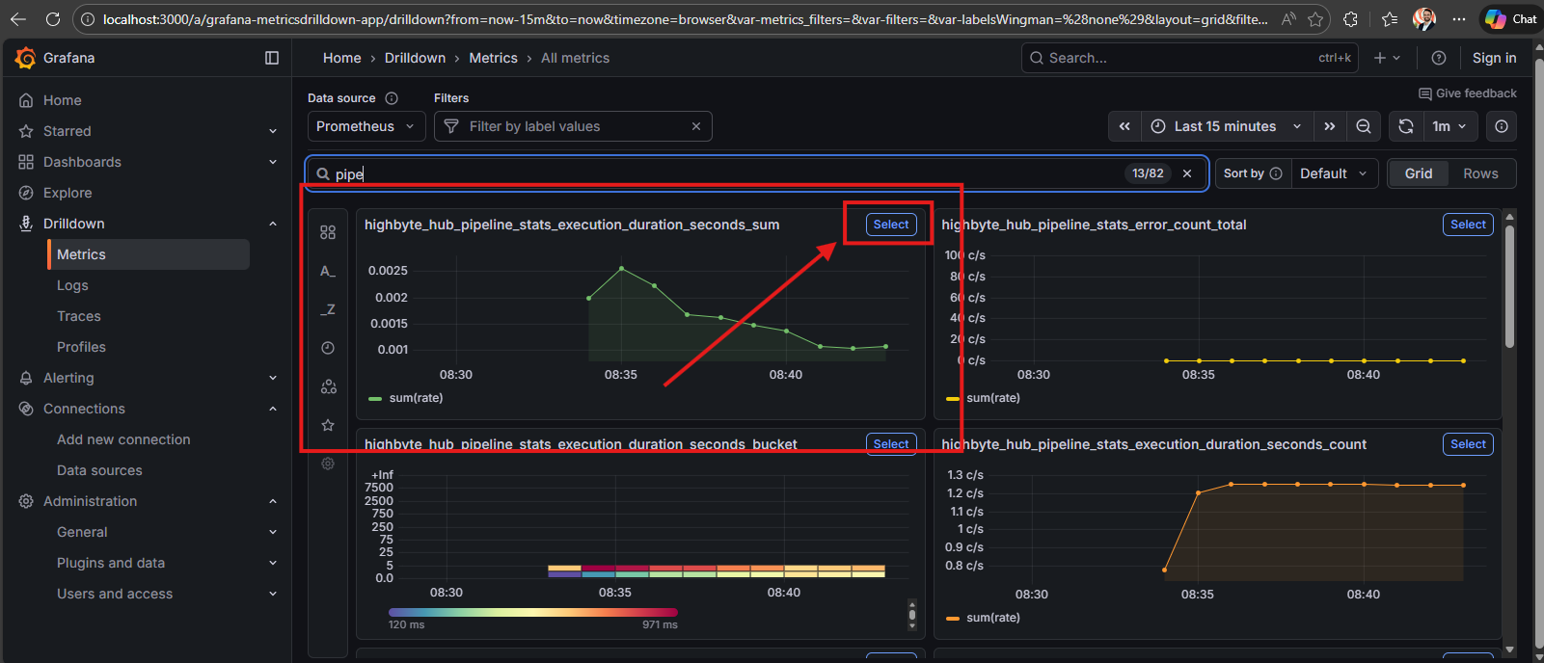The width and height of the screenshot is (1544, 663).
Task: Click the alphabetical prefix filter icon in sidebar
Action: (x=328, y=271)
